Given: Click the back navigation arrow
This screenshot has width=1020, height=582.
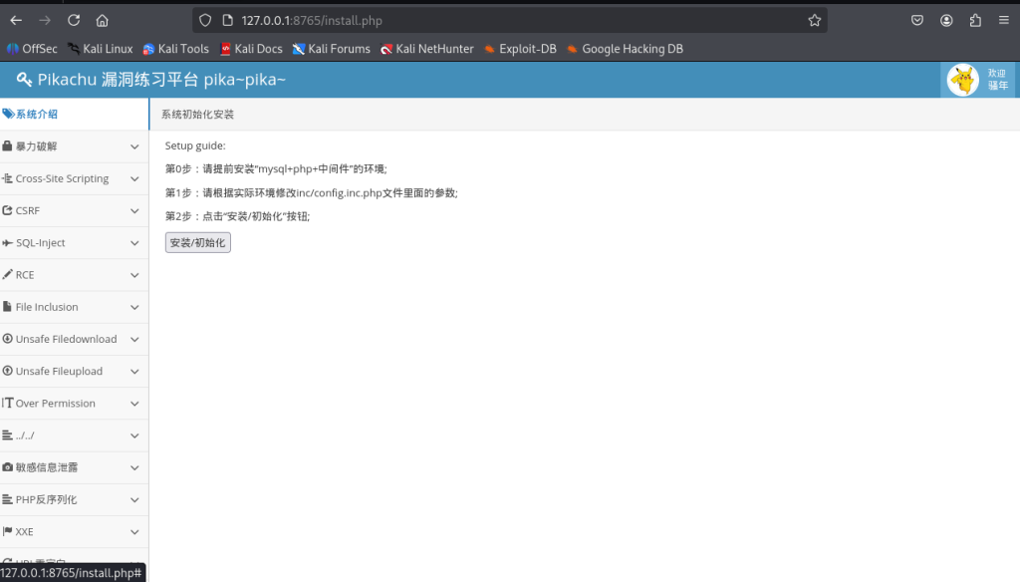Looking at the screenshot, I should point(16,20).
